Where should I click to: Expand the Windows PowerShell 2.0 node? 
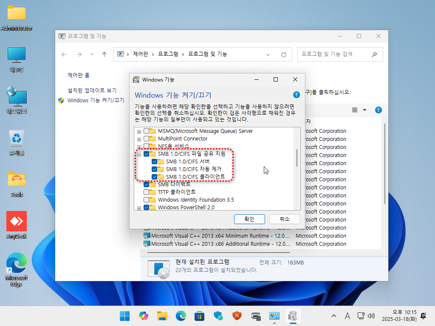[x=139, y=208]
